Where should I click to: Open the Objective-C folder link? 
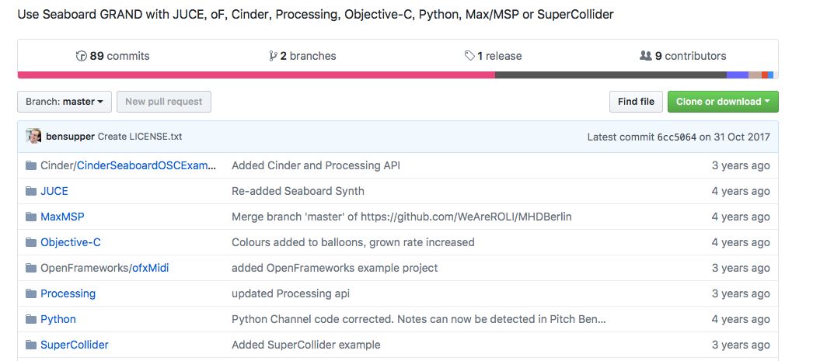click(71, 242)
